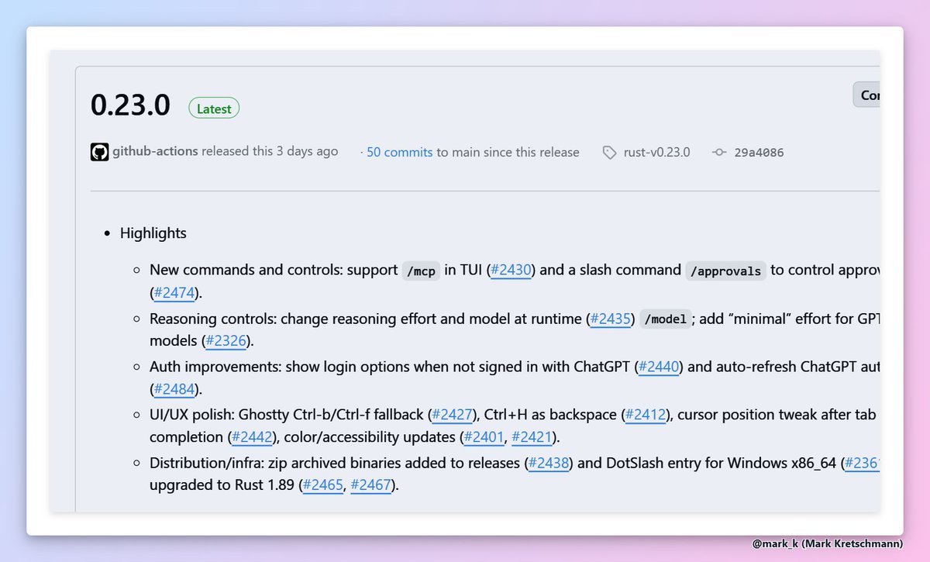Select the rust-v0.23.0 tag label
The height and width of the screenshot is (562, 930).
tap(657, 152)
